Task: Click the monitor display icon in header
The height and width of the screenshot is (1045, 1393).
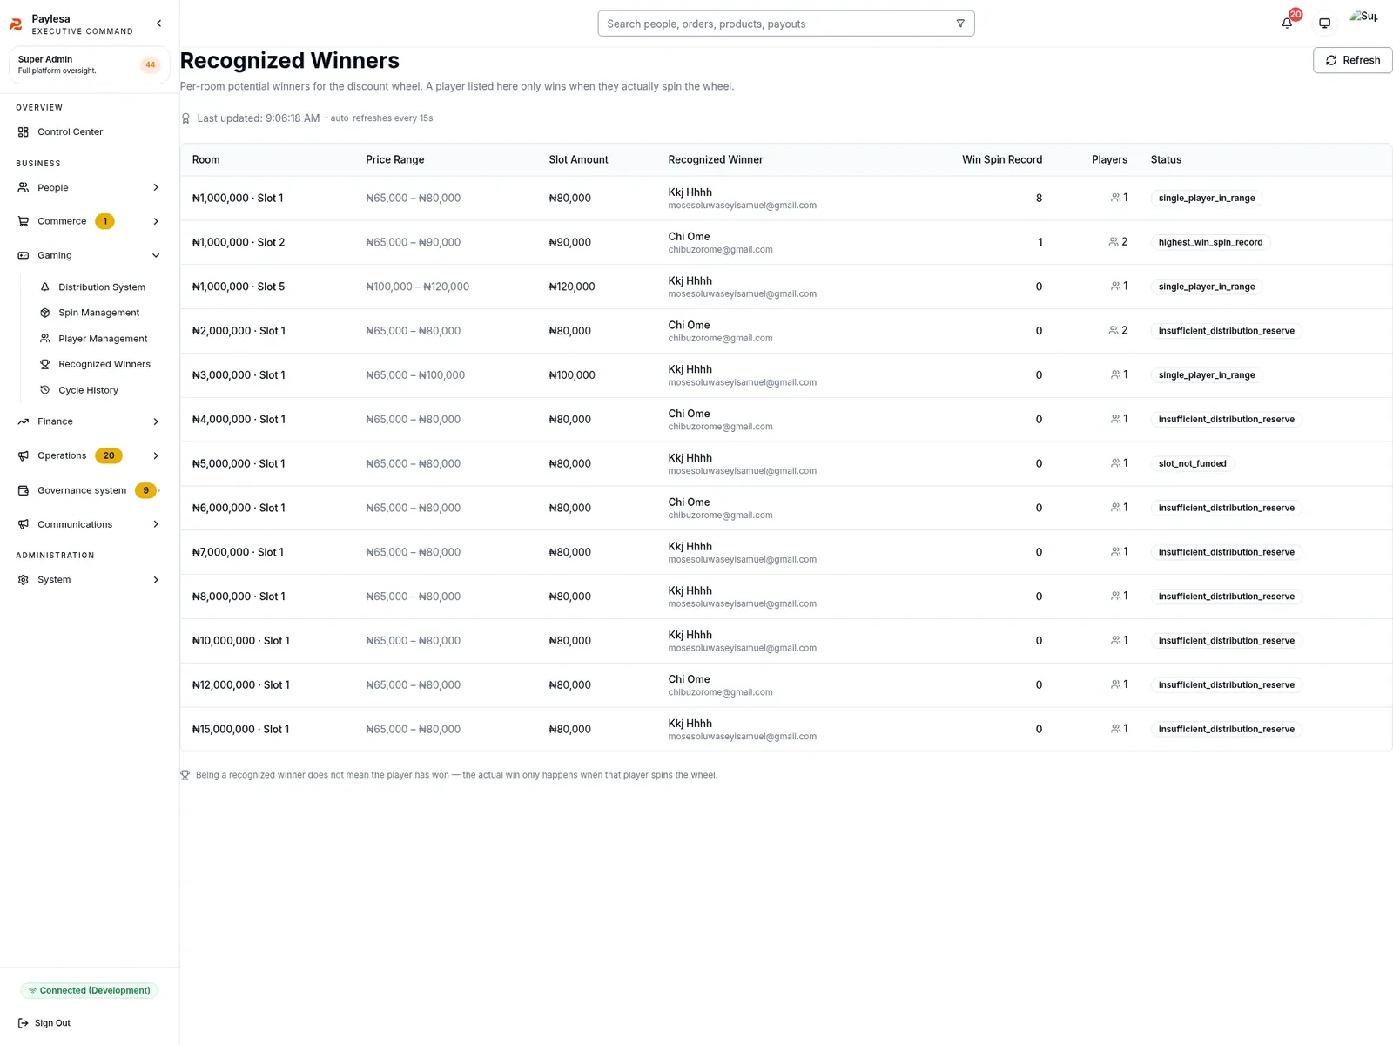Action: pos(1324,24)
